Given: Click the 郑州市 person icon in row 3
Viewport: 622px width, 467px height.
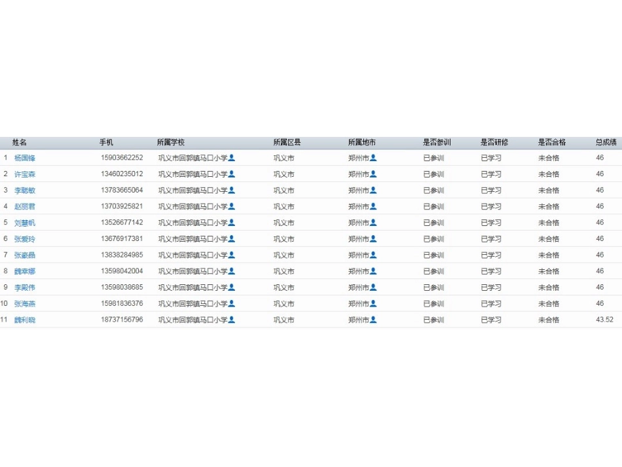Looking at the screenshot, I should click(373, 190).
